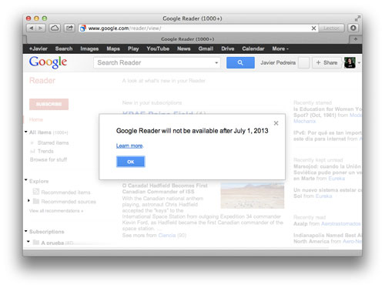
Task: Close the dialog with the X
Action: click(x=276, y=123)
